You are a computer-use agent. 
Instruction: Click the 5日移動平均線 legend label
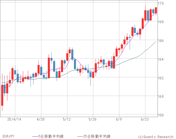coord(51,136)
